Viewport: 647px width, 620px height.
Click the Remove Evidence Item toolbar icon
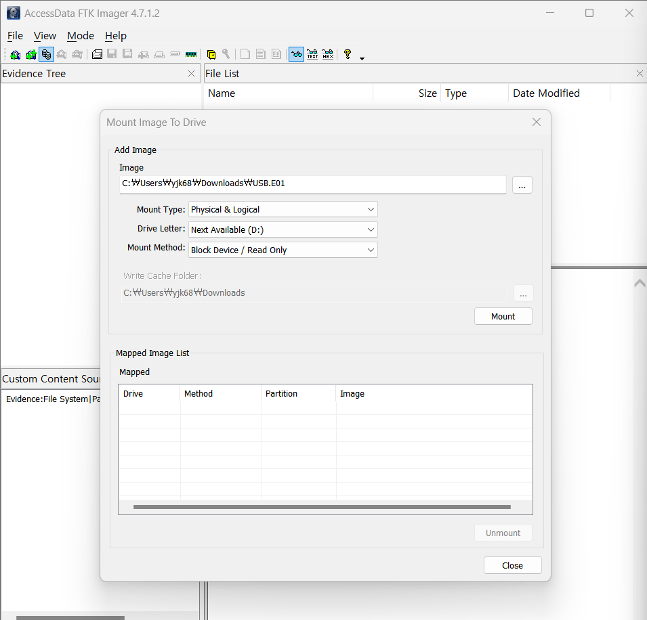62,54
